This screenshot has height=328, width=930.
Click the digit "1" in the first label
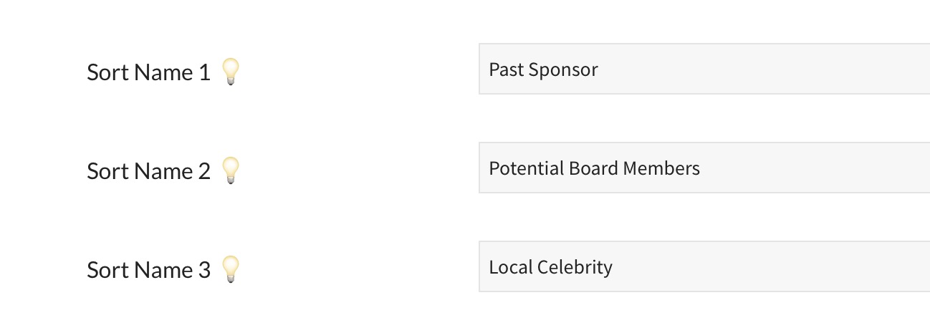(205, 72)
